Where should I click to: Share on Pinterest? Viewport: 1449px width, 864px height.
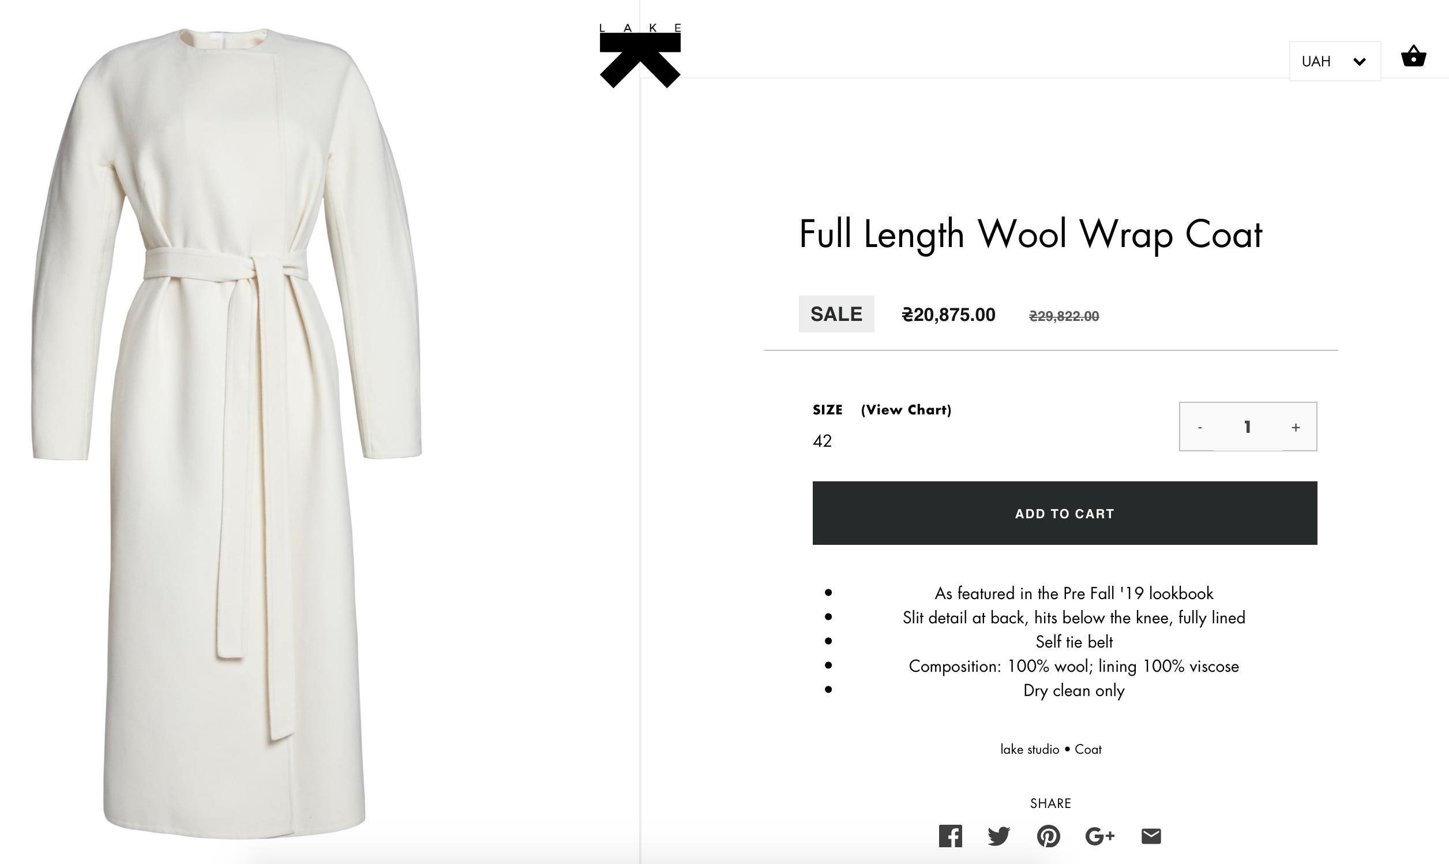tap(1048, 836)
